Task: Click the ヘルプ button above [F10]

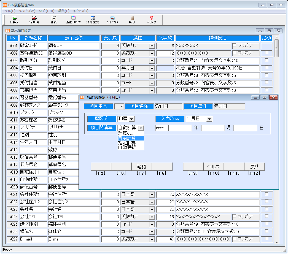Action: click(x=214, y=167)
